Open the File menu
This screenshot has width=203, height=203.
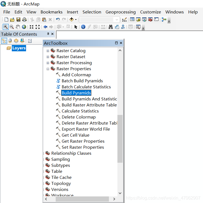(7, 12)
